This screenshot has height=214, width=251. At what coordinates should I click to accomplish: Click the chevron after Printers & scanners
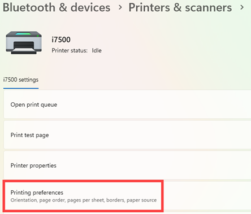tap(242, 7)
